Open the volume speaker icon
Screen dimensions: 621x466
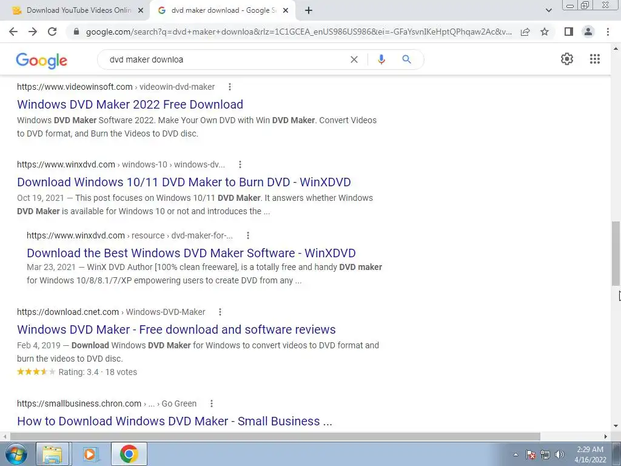[x=560, y=454]
